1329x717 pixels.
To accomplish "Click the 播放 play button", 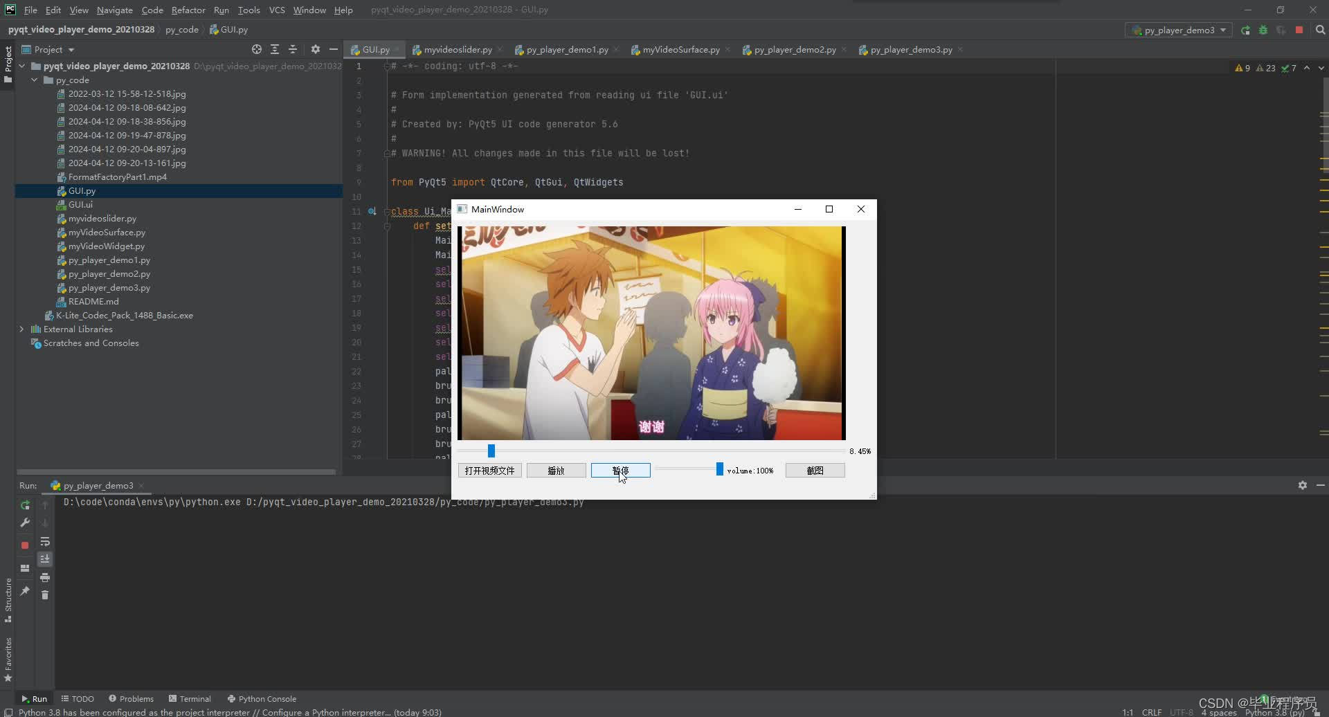I will (556, 471).
